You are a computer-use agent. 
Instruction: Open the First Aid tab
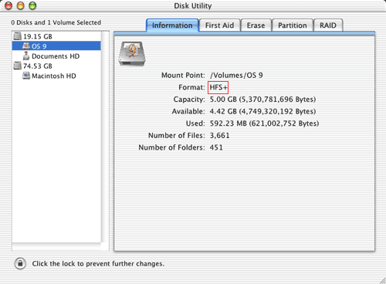click(x=219, y=25)
